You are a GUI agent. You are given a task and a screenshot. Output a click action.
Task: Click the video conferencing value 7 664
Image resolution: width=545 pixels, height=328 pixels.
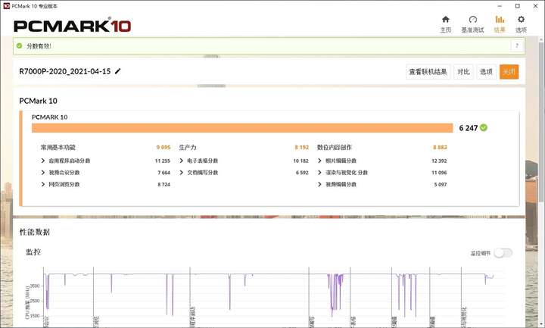(164, 173)
